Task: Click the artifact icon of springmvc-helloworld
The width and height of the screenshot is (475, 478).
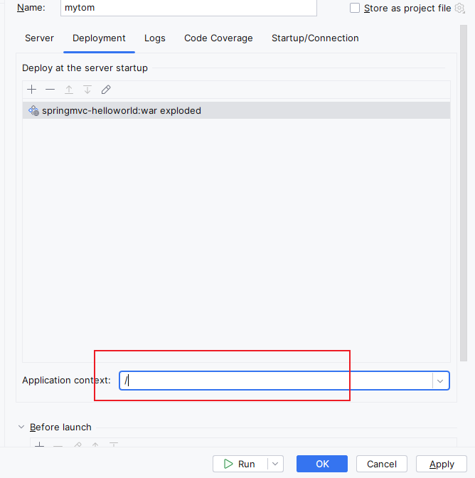Action: 33,111
